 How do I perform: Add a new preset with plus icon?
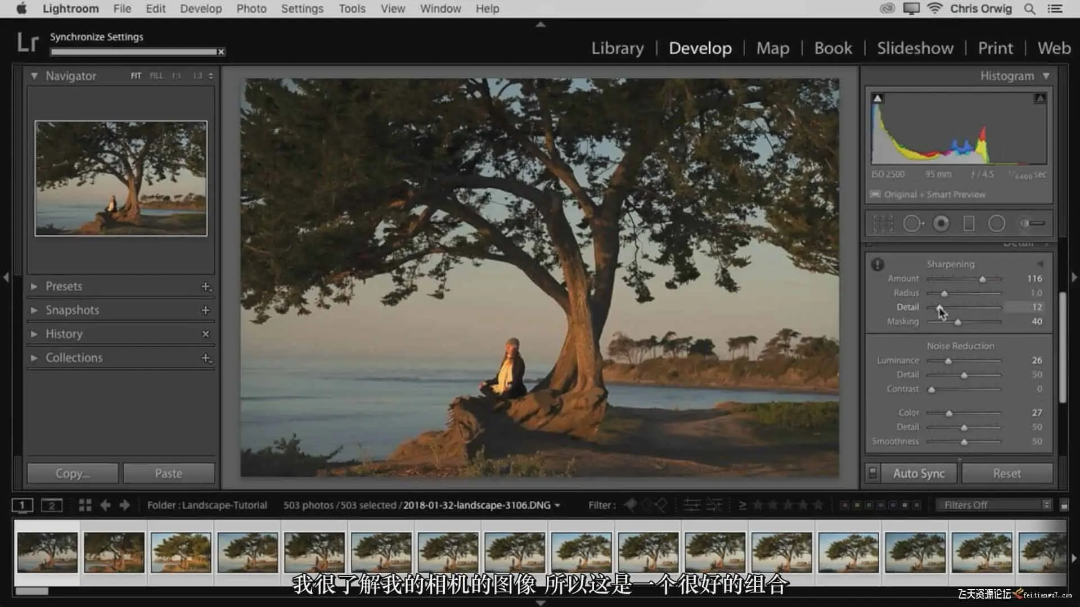click(x=206, y=287)
